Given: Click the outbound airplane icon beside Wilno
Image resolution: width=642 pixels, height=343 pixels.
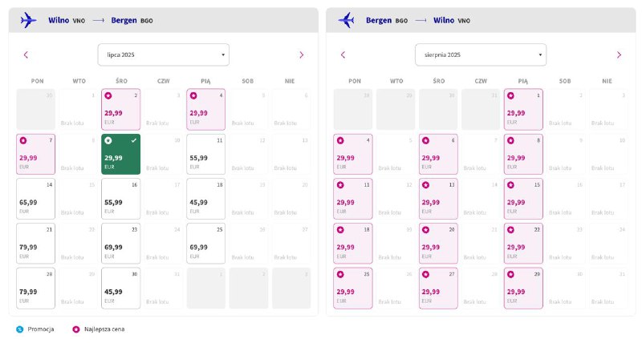Looking at the screenshot, I should 28,20.
